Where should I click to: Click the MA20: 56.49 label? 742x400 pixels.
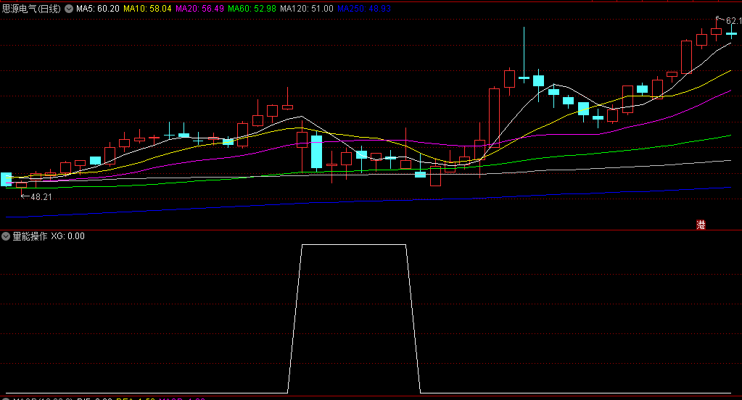pyautogui.click(x=199, y=9)
